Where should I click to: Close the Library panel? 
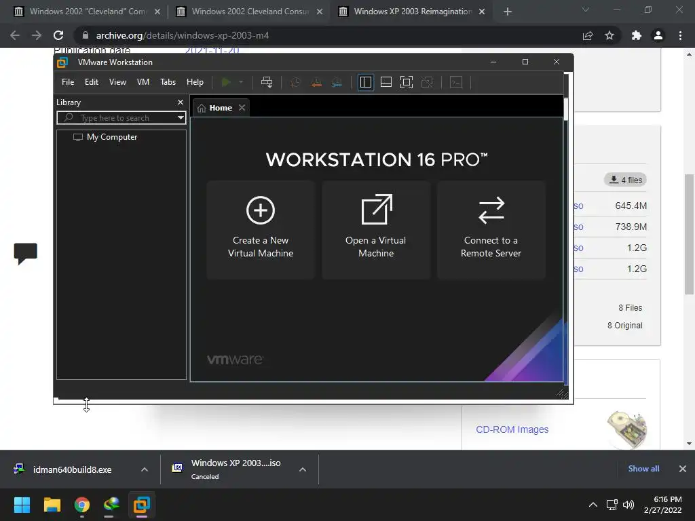(x=181, y=102)
